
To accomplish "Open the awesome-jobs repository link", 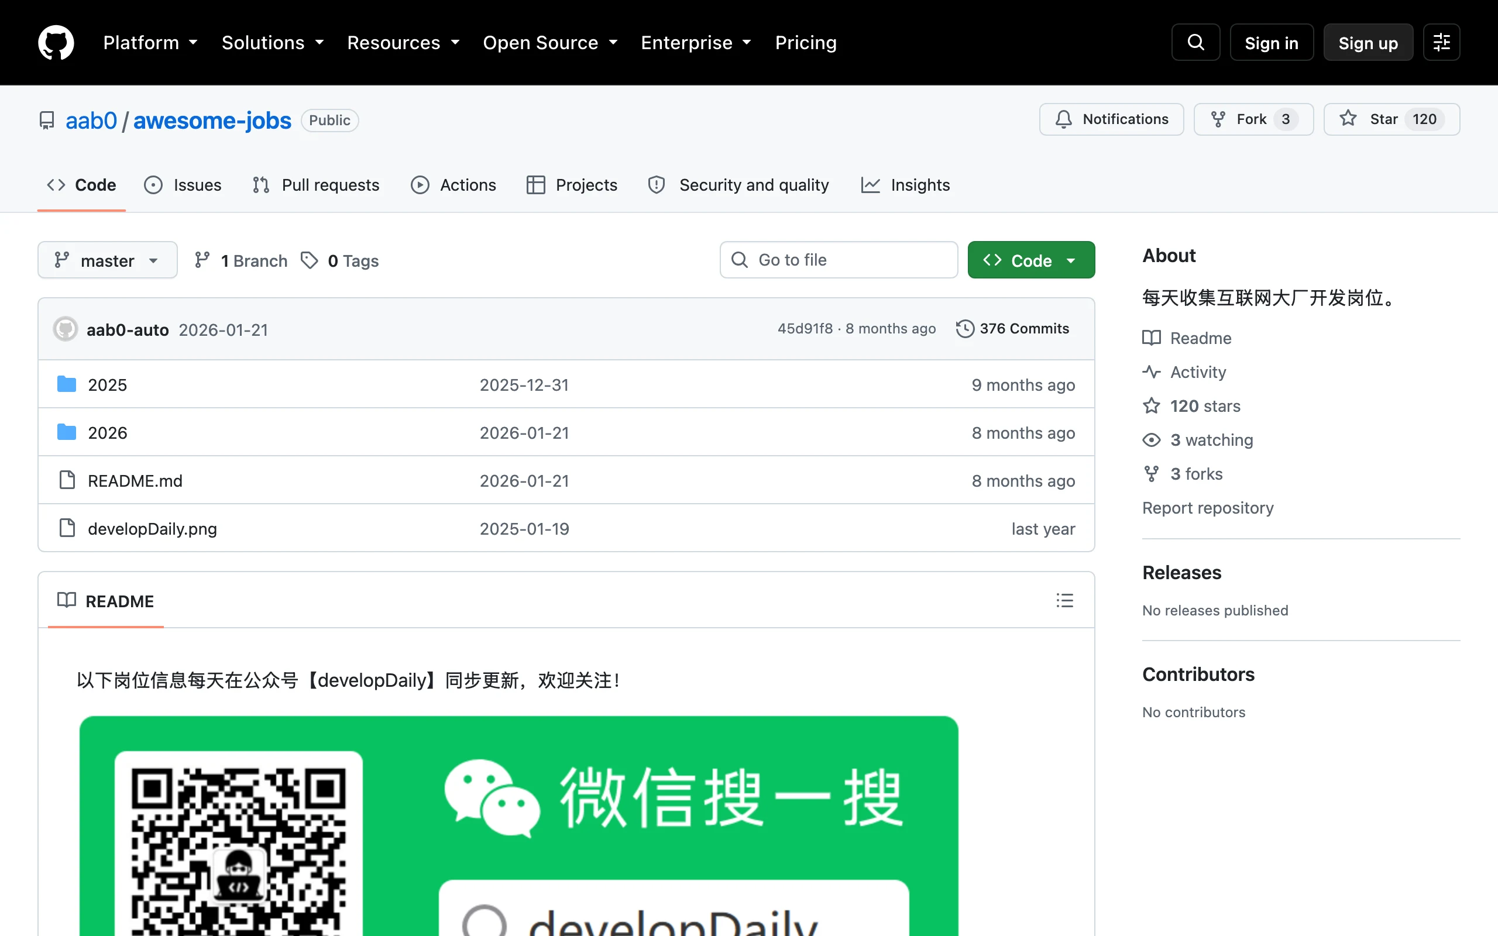I will [x=212, y=120].
